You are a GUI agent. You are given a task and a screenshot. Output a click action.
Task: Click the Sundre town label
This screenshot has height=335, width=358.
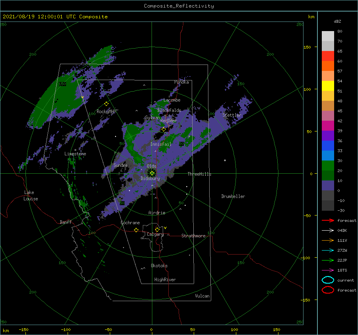pyautogui.click(x=121, y=165)
